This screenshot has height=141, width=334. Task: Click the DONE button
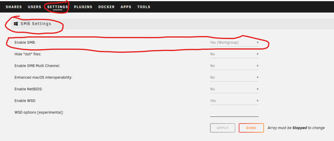pyautogui.click(x=252, y=128)
